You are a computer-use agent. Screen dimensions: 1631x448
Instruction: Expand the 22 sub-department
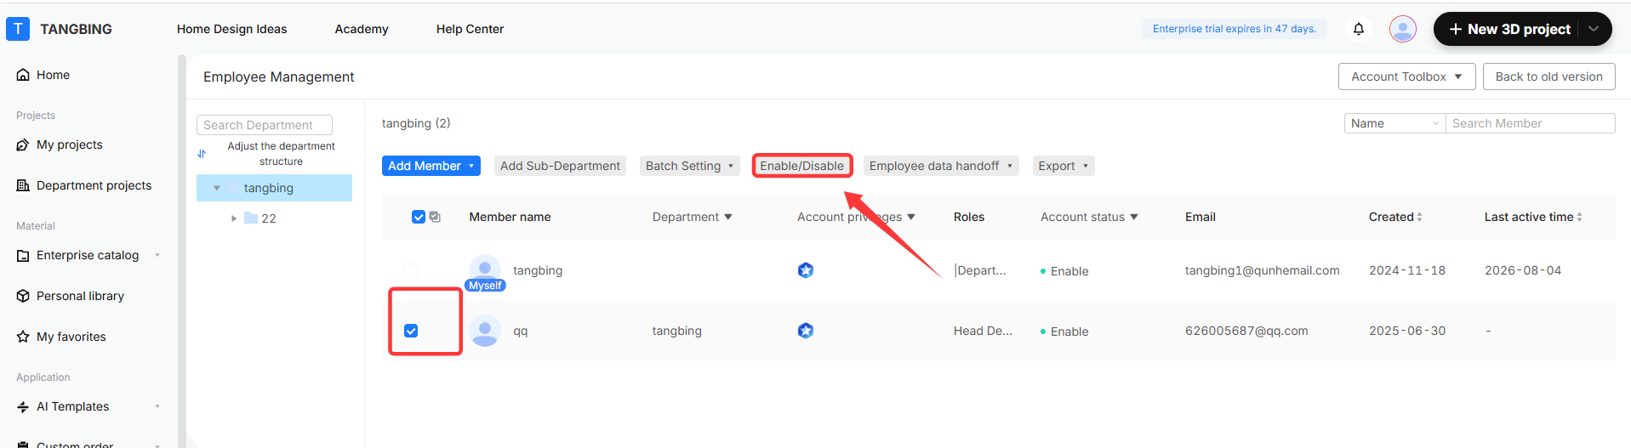pyautogui.click(x=234, y=218)
